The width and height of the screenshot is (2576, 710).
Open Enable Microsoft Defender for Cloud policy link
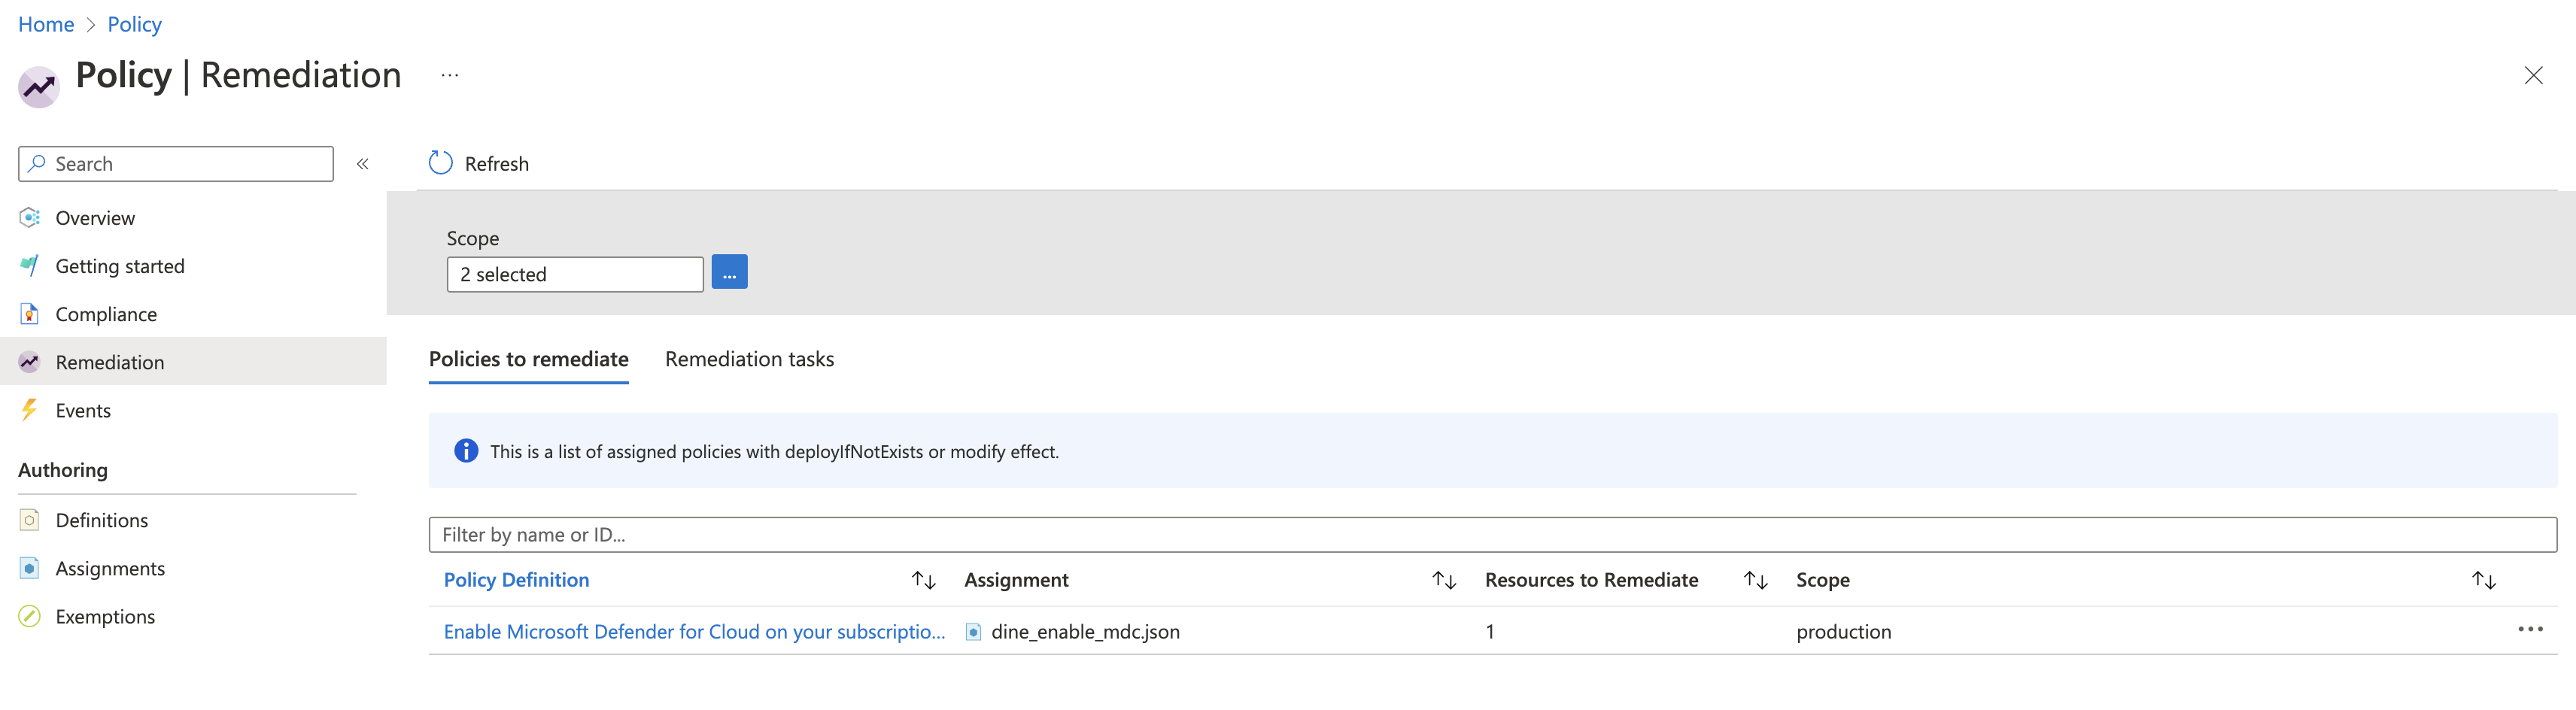pos(694,631)
